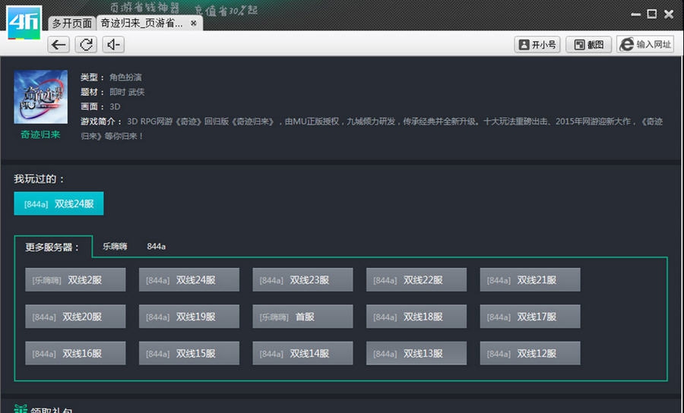Choose [844a] 双线24服 in server list

[189, 279]
